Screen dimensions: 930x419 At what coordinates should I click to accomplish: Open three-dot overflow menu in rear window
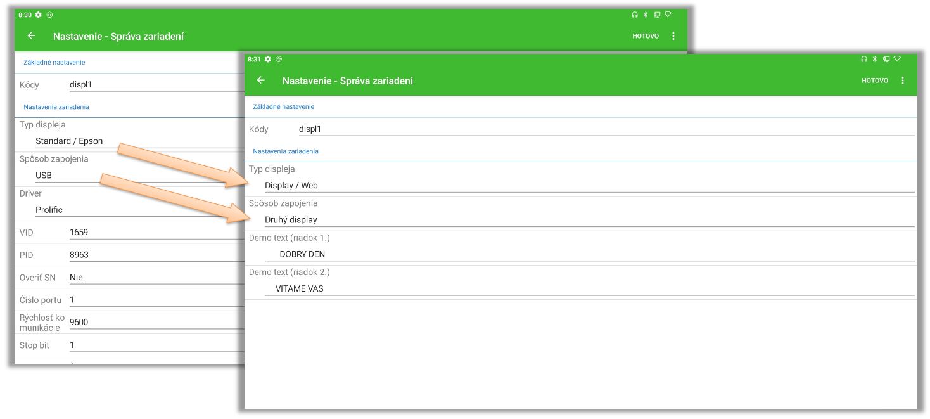coord(673,36)
